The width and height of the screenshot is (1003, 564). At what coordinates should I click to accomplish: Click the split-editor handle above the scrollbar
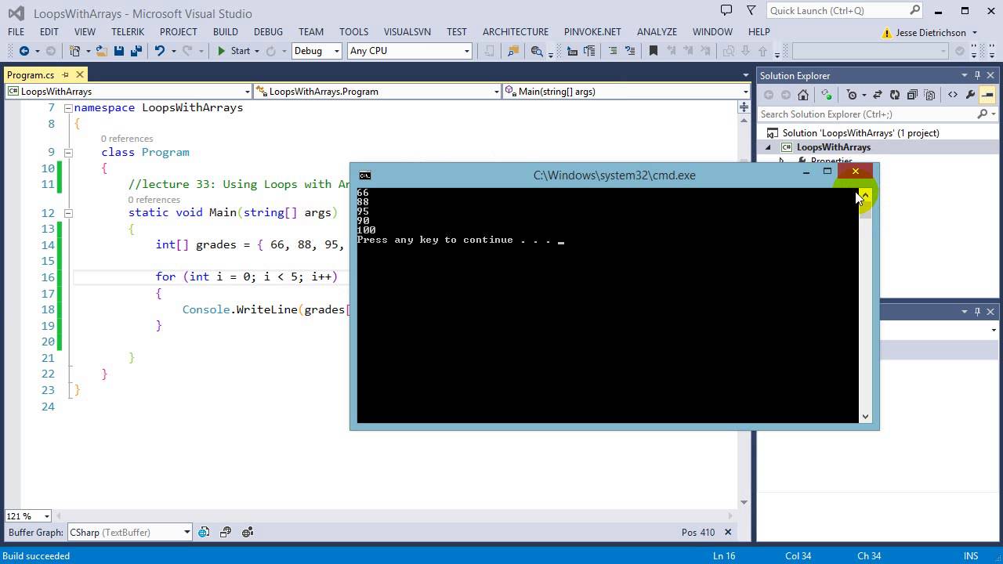(744, 107)
